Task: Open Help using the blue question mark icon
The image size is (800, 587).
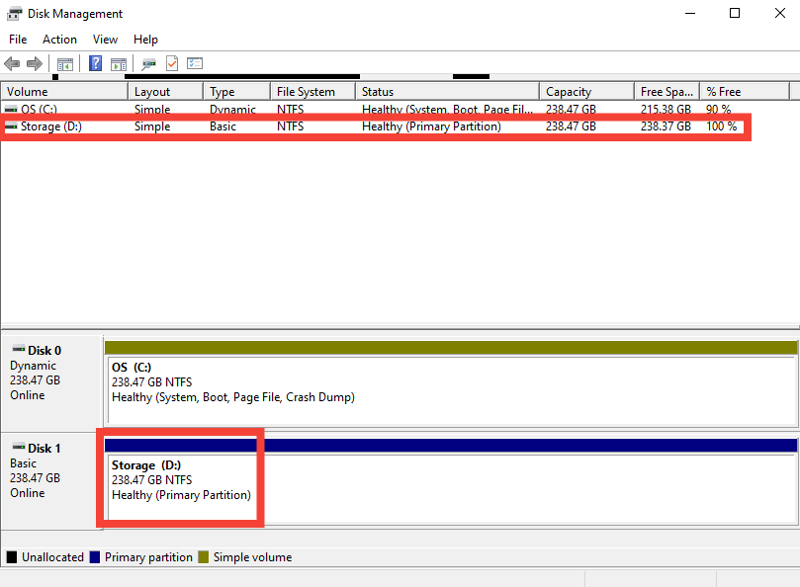Action: (x=95, y=62)
